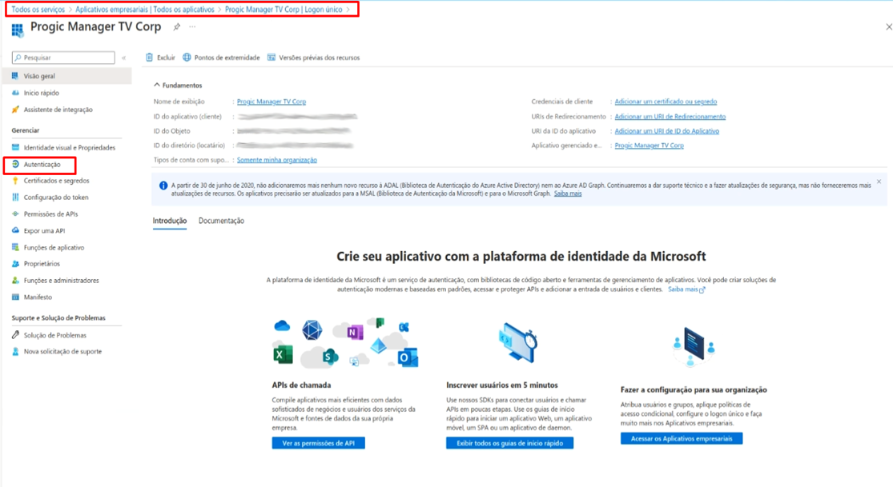
Task: Click the monitor illustration above Inscrever usuários
Action: tap(517, 344)
